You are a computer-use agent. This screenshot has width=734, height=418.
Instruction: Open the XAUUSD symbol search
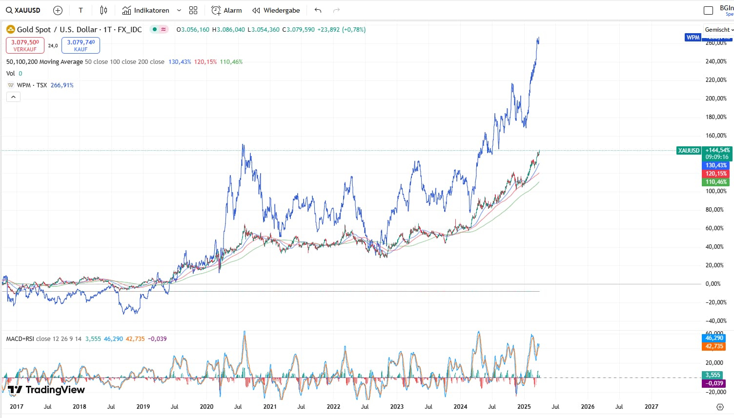coord(23,10)
